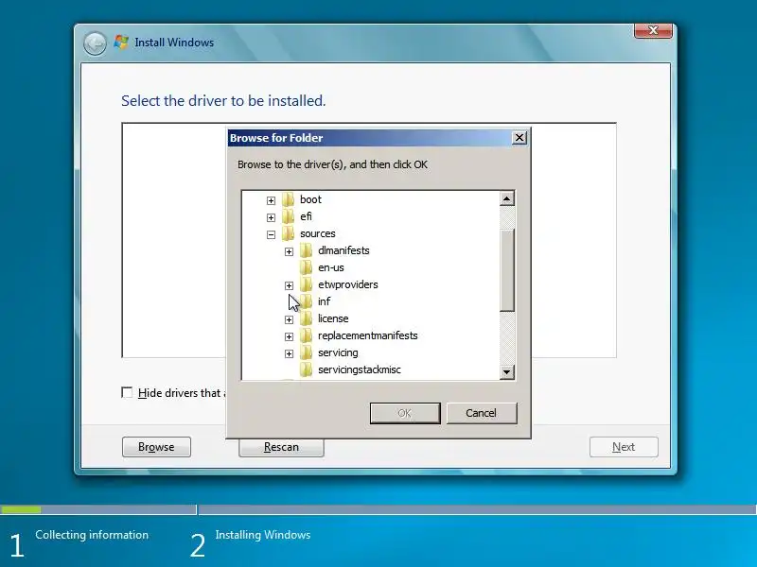The height and width of the screenshot is (567, 757).
Task: Expand the license folder node
Action: click(289, 319)
